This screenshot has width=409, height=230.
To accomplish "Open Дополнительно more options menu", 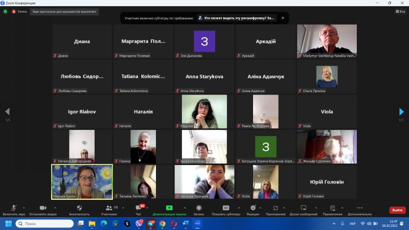I will pyautogui.click(x=360, y=210).
